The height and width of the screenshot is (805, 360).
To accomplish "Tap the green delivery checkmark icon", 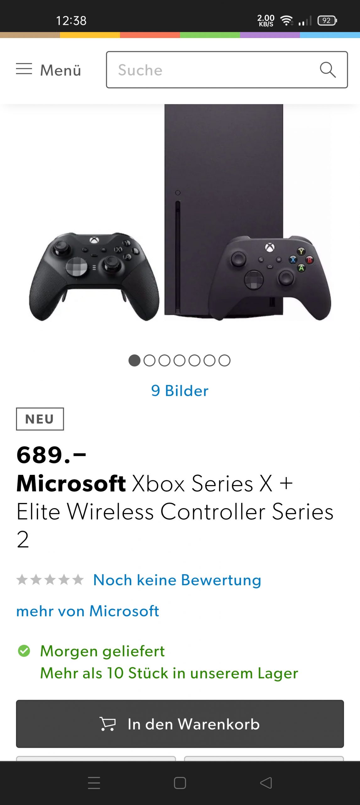I will [24, 651].
